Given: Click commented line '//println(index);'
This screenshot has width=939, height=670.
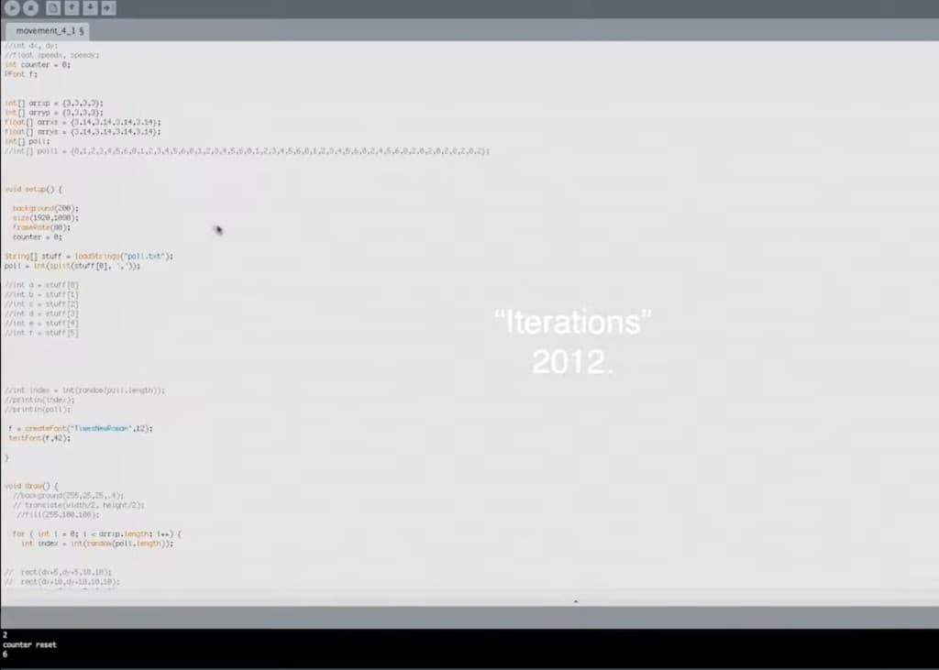Looking at the screenshot, I should click(39, 400).
